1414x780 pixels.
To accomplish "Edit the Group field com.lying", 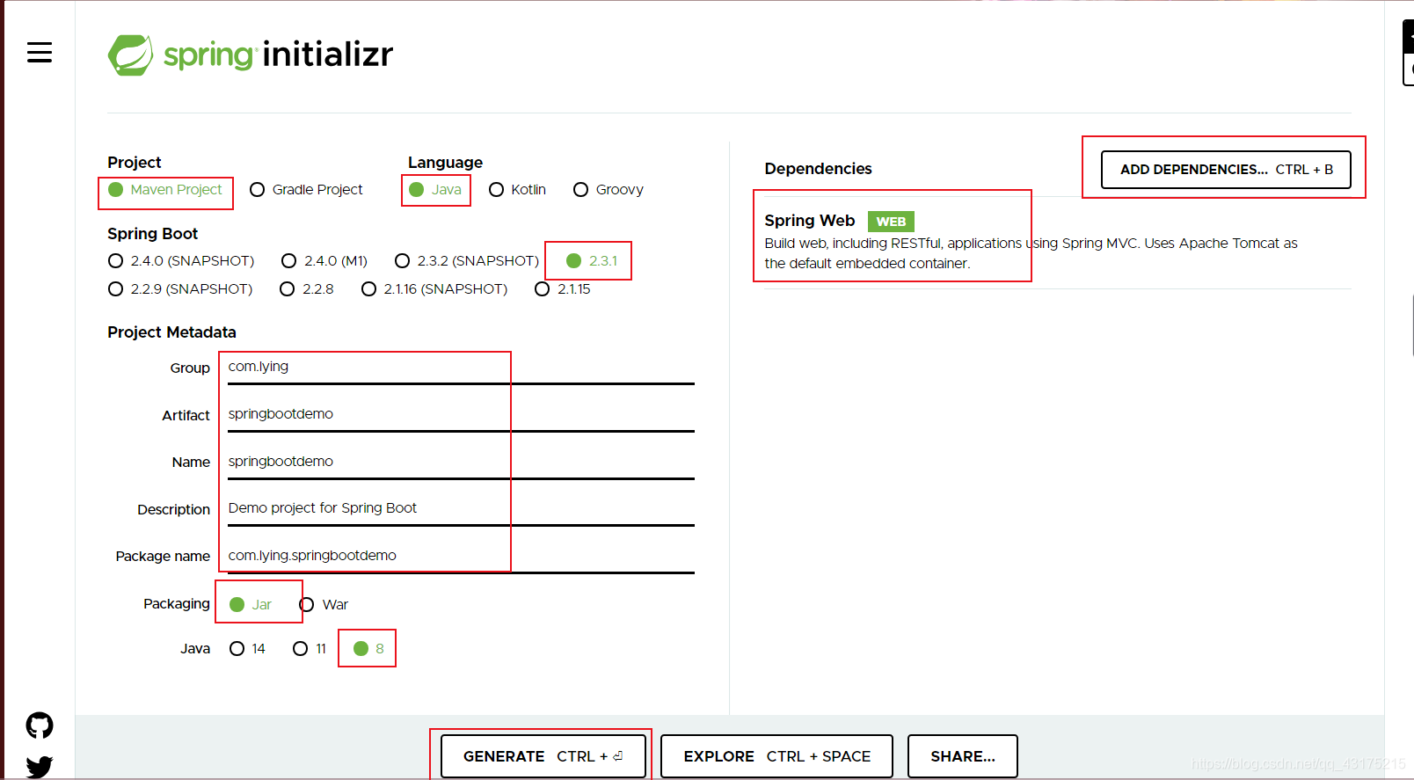I will (x=461, y=367).
